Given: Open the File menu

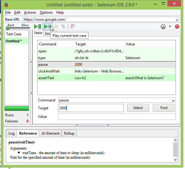Looking at the screenshot, I should click(x=8, y=12).
